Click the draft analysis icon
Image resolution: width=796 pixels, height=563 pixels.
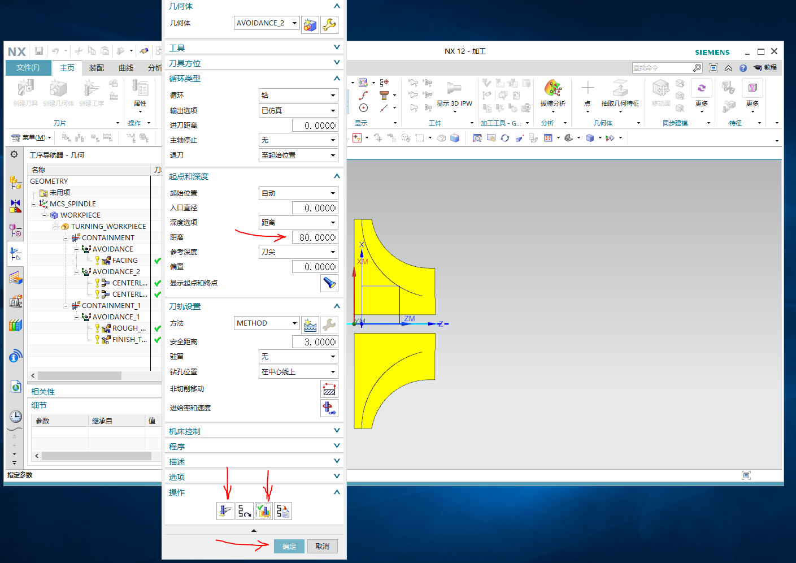[553, 89]
